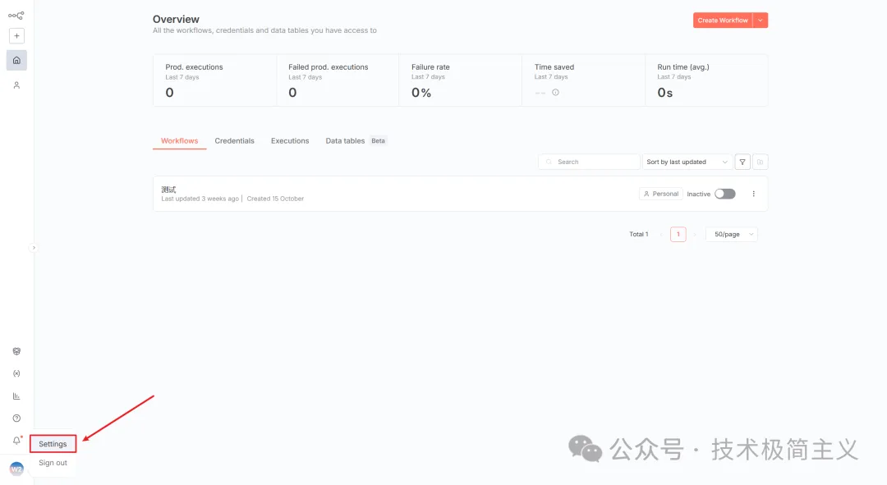Switch to the Data tables tab
This screenshot has height=485, width=887.
[x=345, y=141]
